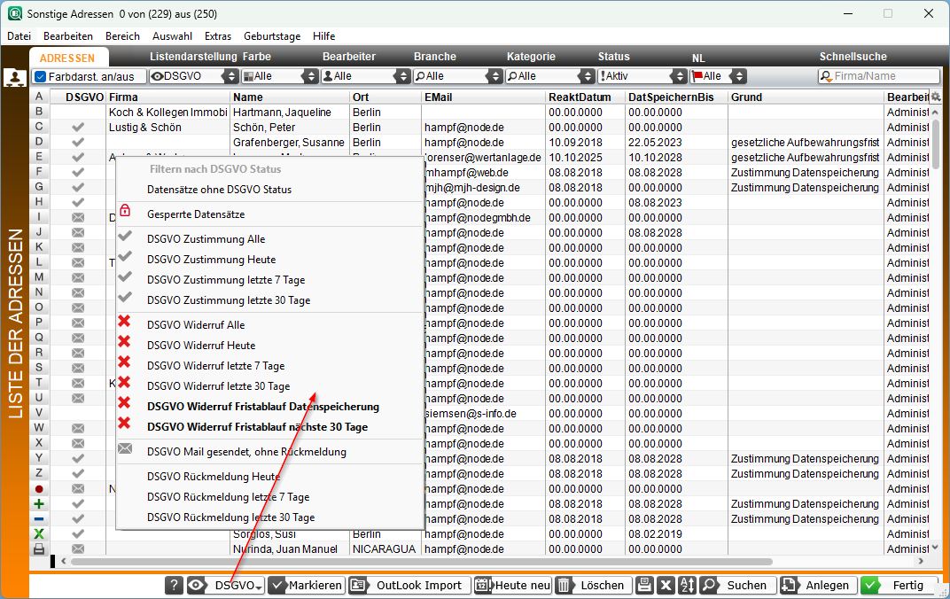The height and width of the screenshot is (599, 950).
Task: Choose Gesperrte Datensätze in the filter menu
Action: (x=195, y=214)
